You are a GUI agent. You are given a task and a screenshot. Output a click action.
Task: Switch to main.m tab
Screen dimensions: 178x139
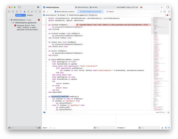click(110, 12)
